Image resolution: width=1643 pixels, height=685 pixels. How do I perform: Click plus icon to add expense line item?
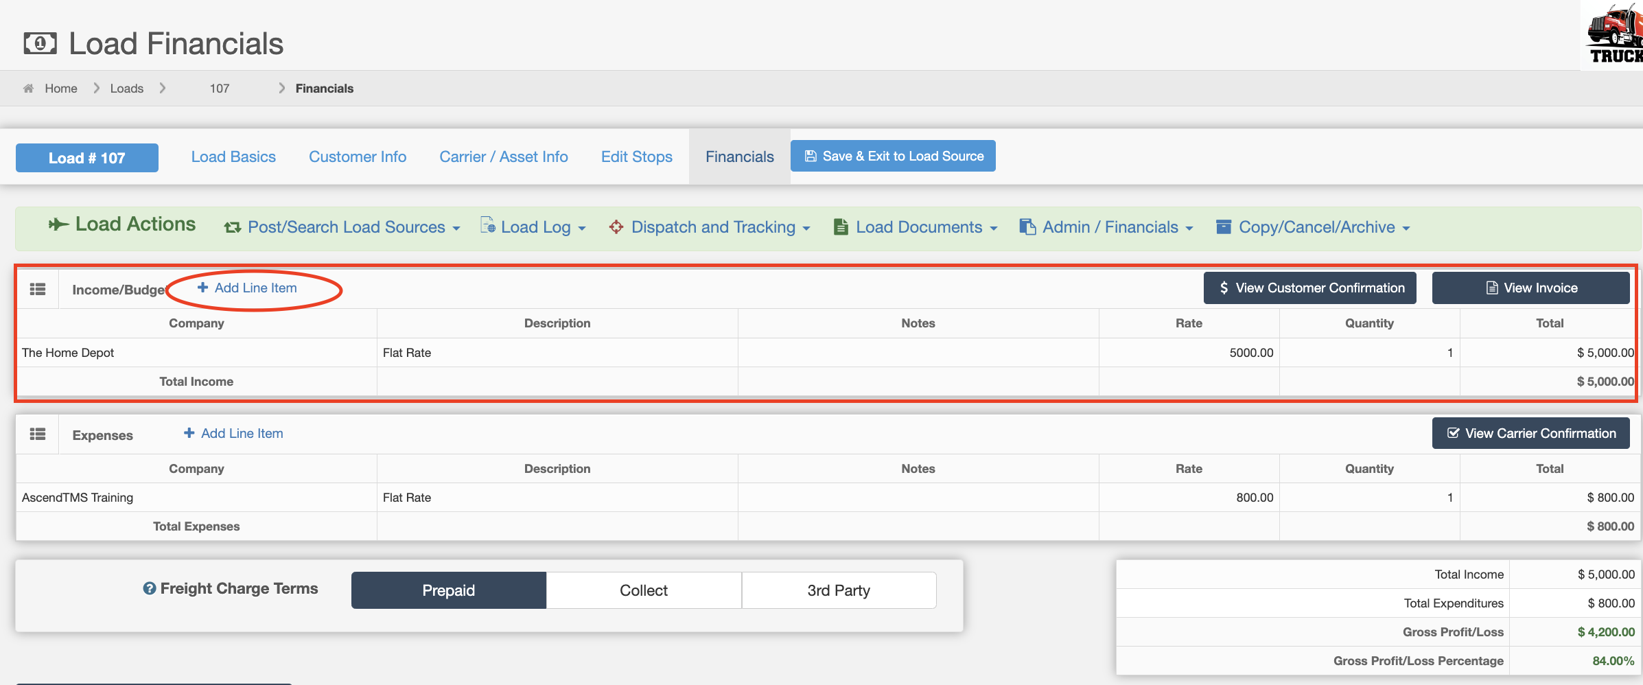click(x=189, y=433)
